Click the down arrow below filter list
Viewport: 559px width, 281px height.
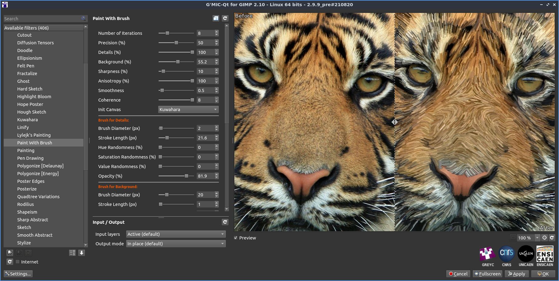point(82,253)
